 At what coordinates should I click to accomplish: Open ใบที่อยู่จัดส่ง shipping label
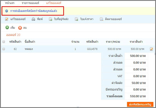[61, 19]
